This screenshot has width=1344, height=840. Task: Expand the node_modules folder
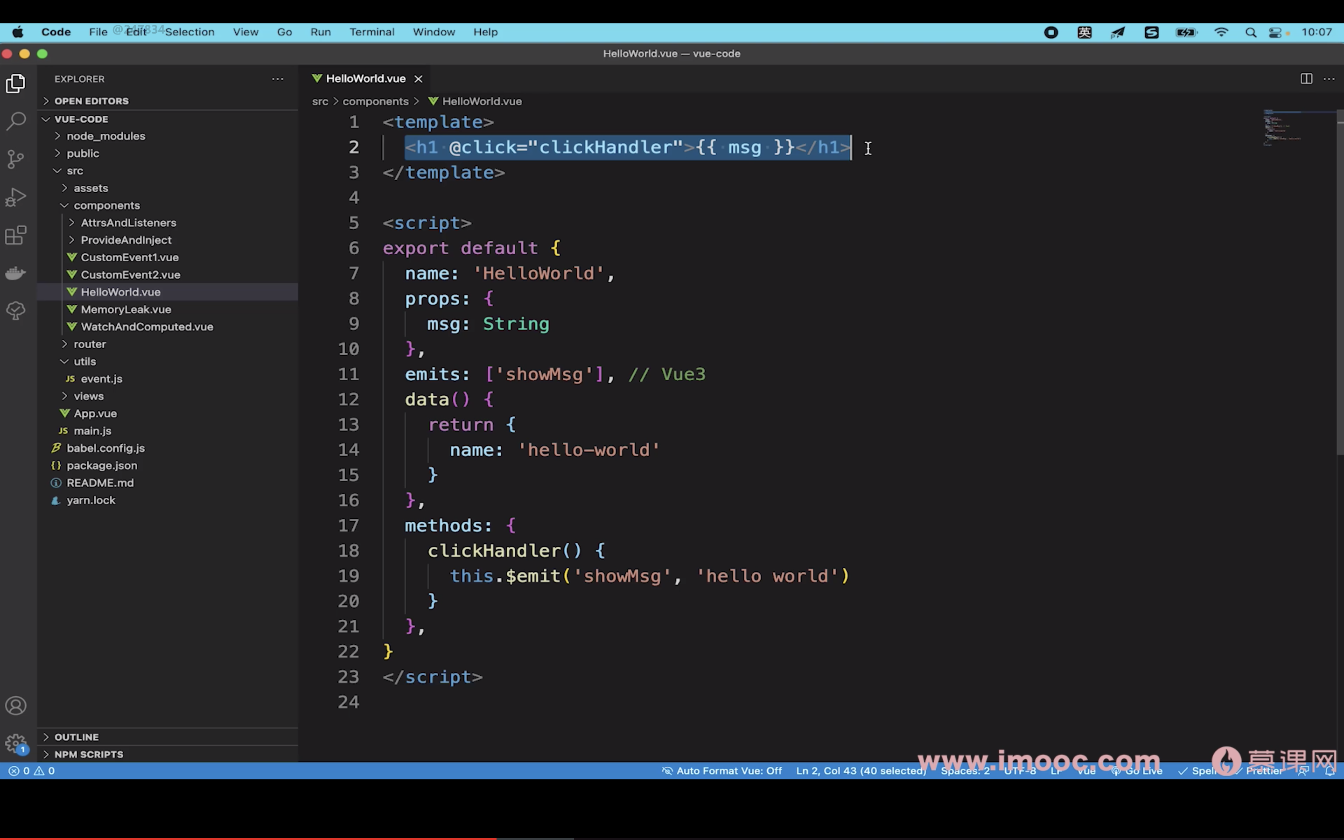tap(105, 136)
